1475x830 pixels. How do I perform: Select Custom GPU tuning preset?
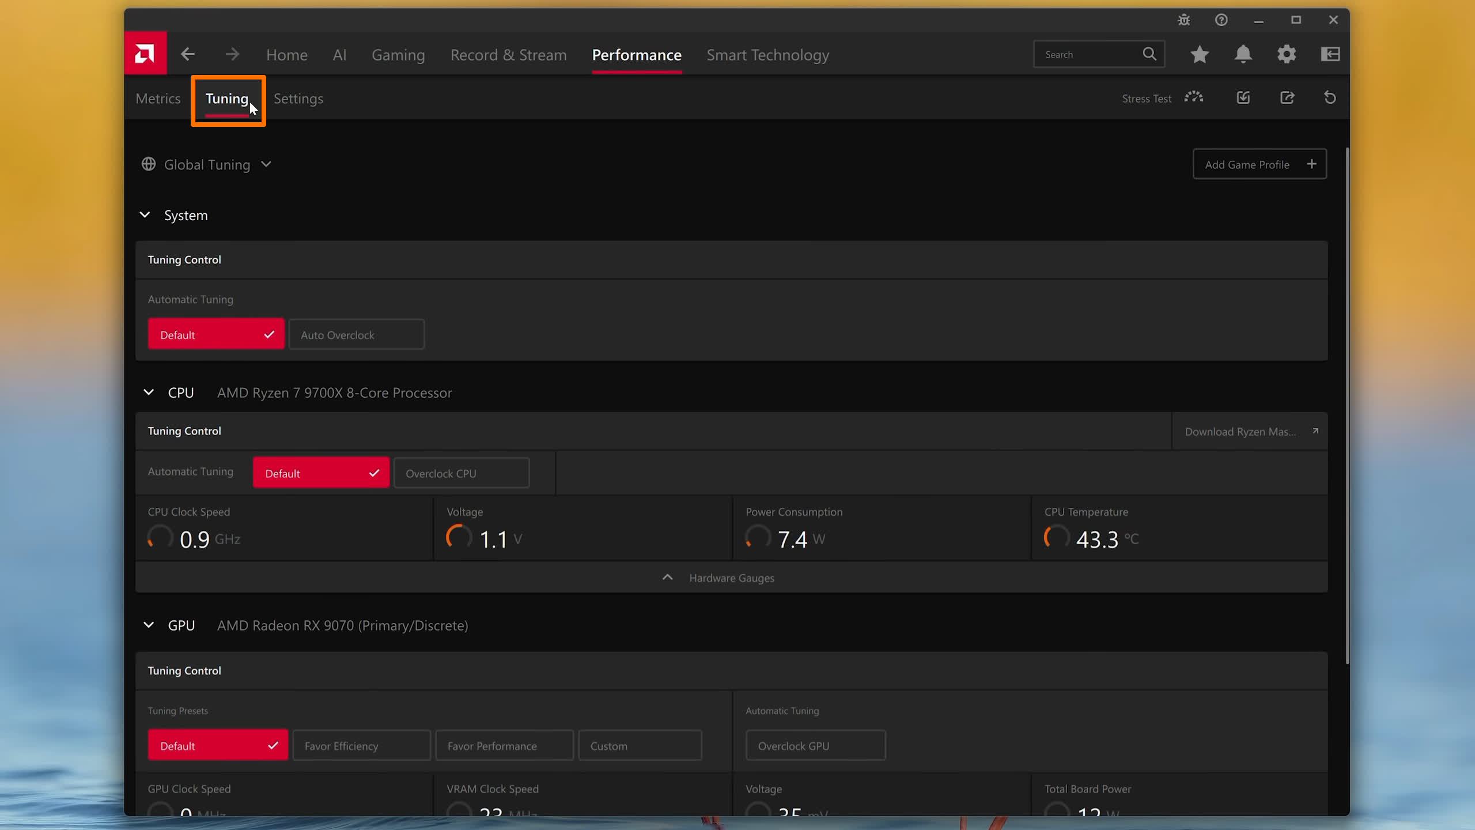[x=640, y=745]
